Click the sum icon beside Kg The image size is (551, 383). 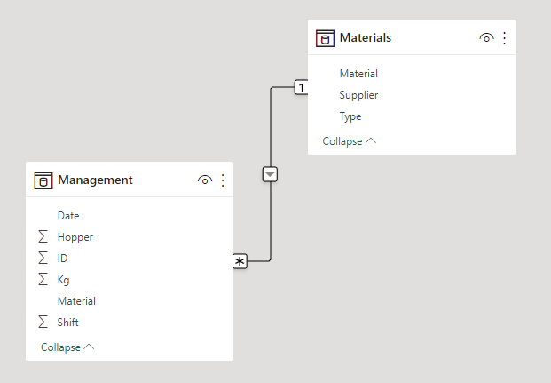tap(43, 279)
